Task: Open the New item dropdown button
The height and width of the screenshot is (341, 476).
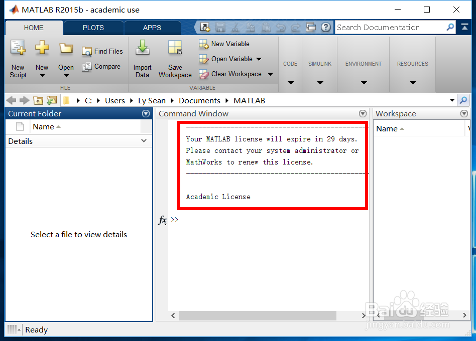Action: 42,59
